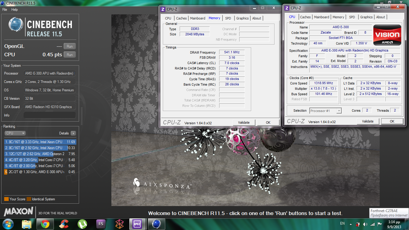Viewport: 409px width, 230px height.
Task: Select the 2C/2T AMD E-300 ranking row
Action: point(40,172)
